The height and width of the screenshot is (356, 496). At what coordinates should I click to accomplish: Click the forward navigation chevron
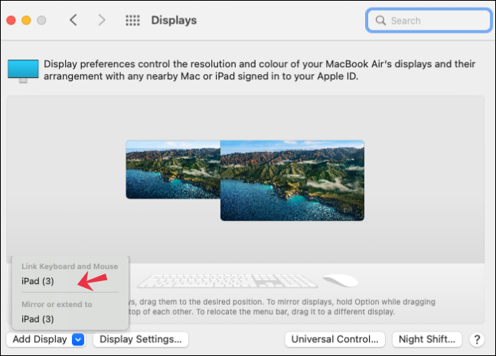tap(102, 20)
